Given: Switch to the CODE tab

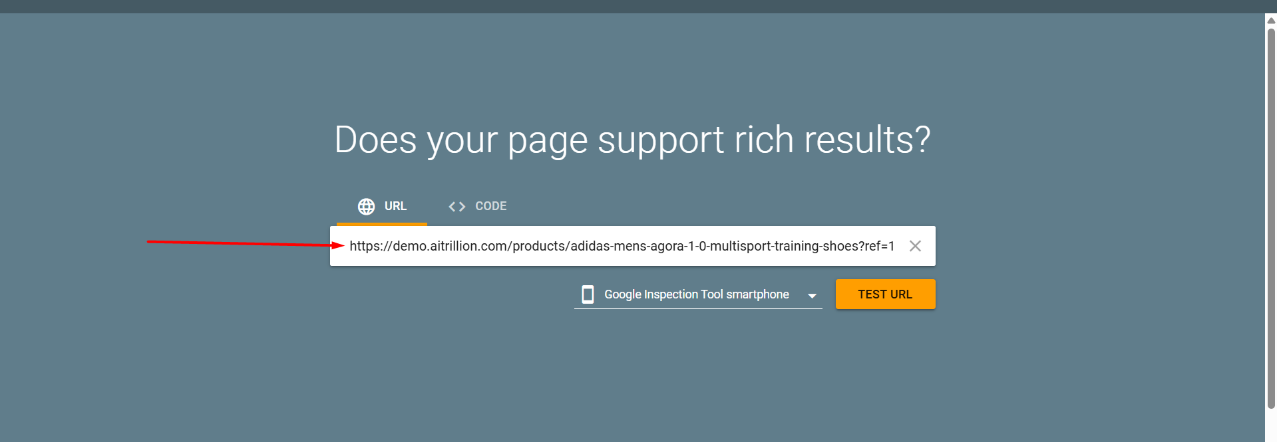Looking at the screenshot, I should (x=490, y=206).
